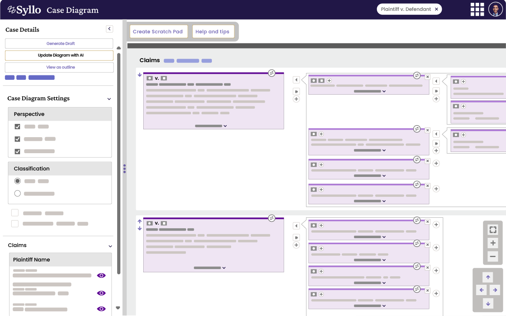Collapse the Claims sidebar section

(x=110, y=246)
